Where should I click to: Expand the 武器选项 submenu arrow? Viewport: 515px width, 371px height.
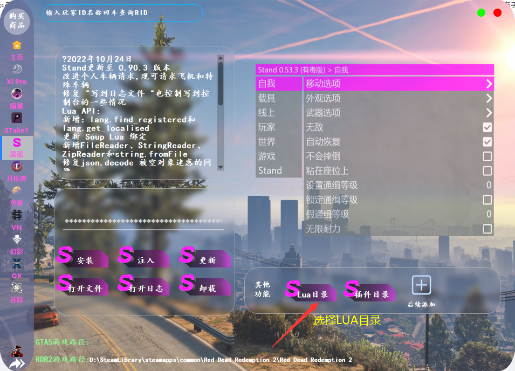coord(489,113)
